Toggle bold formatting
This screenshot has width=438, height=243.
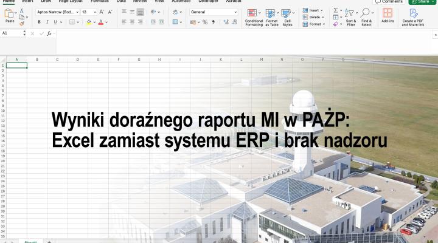tap(39, 22)
